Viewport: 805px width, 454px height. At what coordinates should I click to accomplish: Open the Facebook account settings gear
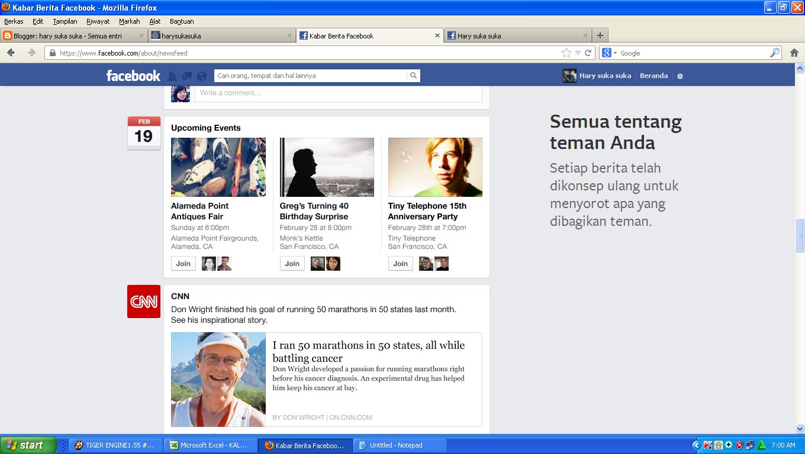(x=680, y=76)
